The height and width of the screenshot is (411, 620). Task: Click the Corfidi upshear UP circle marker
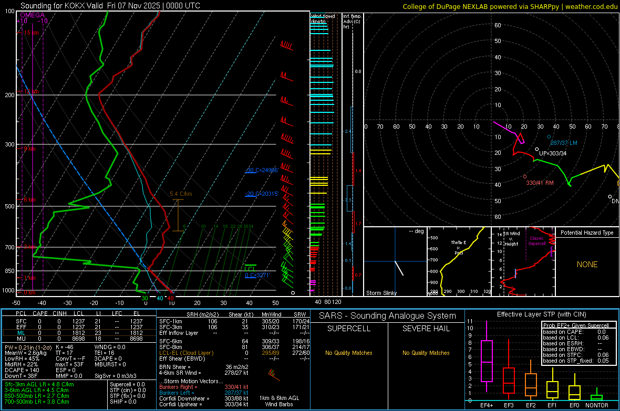tap(536, 150)
